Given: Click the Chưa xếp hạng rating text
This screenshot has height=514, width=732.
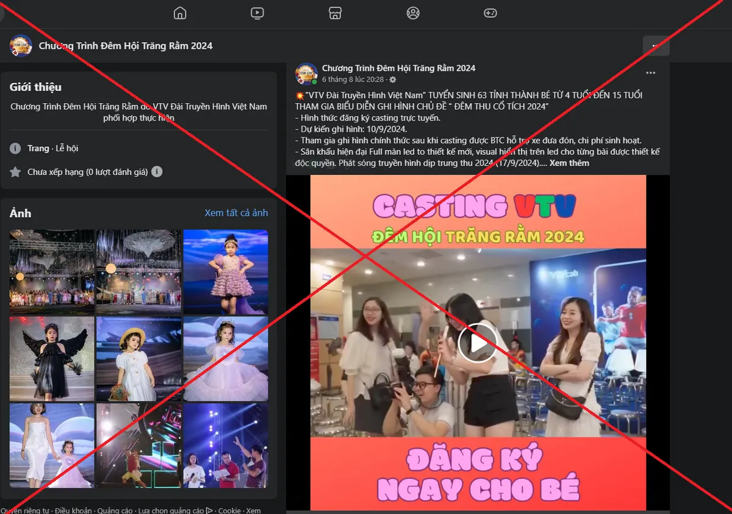Looking at the screenshot, I should click(x=88, y=172).
